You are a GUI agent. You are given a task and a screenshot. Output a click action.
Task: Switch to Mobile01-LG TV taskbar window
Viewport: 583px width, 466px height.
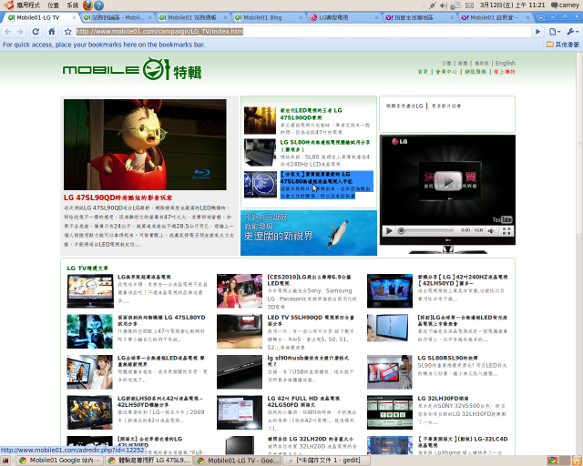[239, 461]
